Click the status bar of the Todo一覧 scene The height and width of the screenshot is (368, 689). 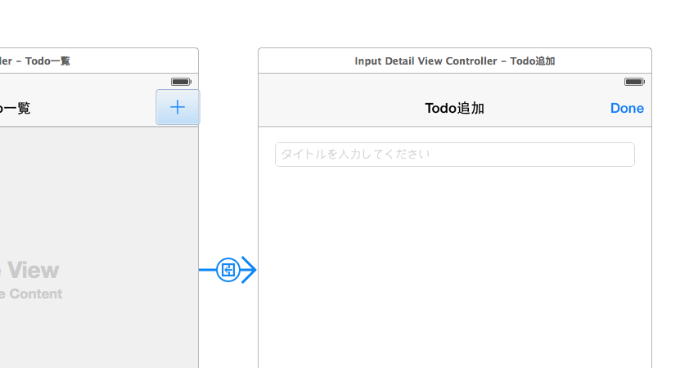(x=82, y=82)
